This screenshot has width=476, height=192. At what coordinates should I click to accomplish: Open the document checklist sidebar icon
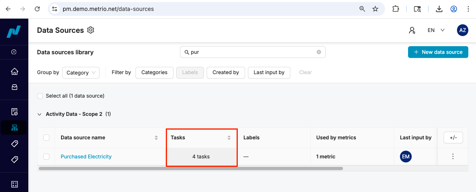tap(14, 112)
